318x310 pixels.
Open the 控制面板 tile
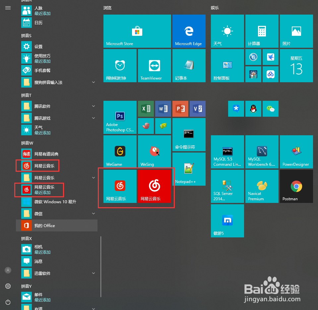(227, 66)
